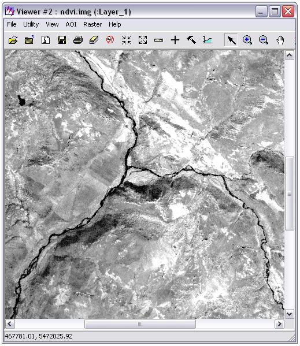The width and height of the screenshot is (300, 346).
Task: Open the Raster menu
Action: (92, 24)
